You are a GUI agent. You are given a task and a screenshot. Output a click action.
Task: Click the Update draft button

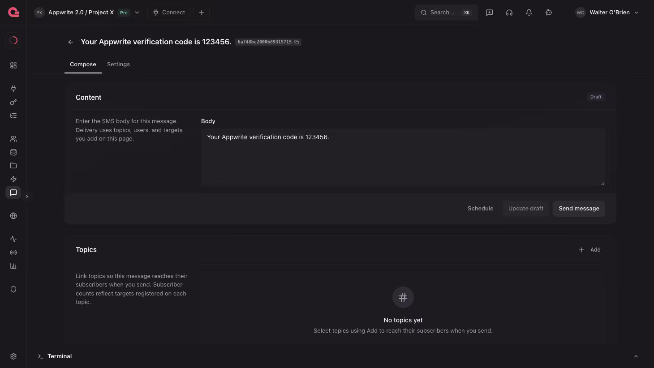point(526,209)
